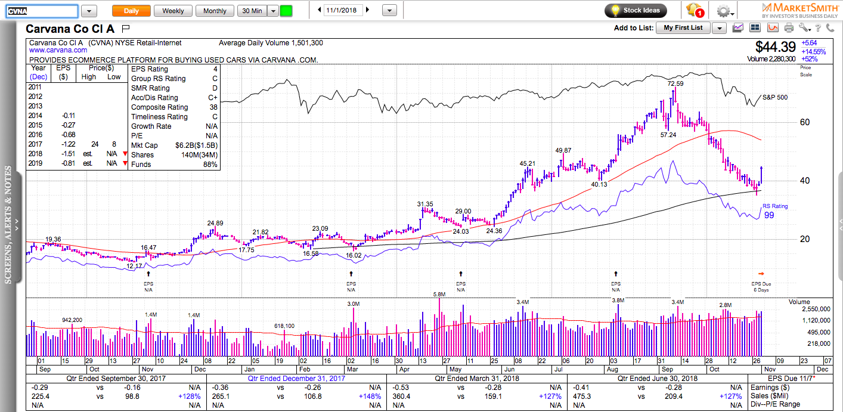The height and width of the screenshot is (412, 843).
Task: Click the S&P 500 line label
Action: 775,97
